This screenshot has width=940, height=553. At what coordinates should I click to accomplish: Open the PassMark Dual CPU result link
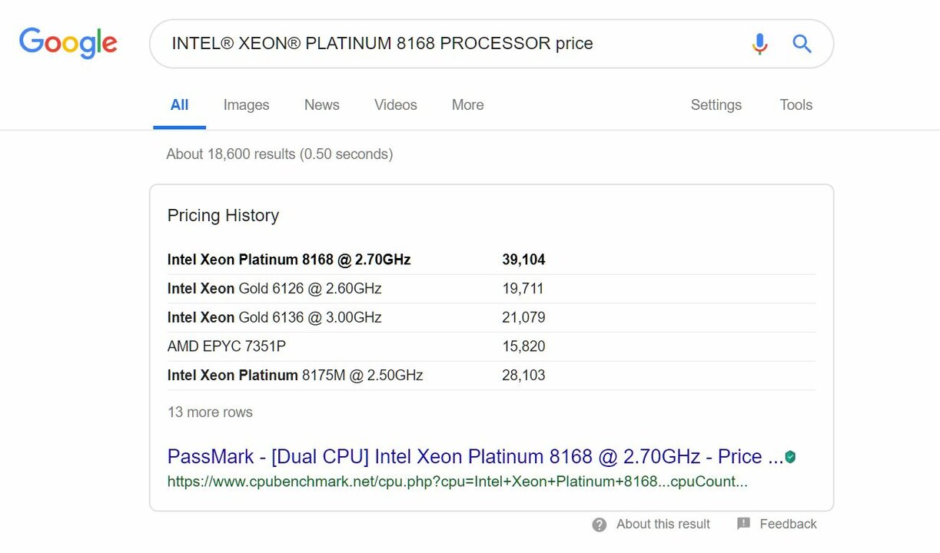click(475, 457)
